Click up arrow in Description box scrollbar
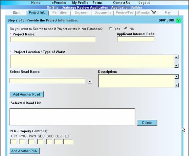The image size is (189, 156). (x=177, y=77)
